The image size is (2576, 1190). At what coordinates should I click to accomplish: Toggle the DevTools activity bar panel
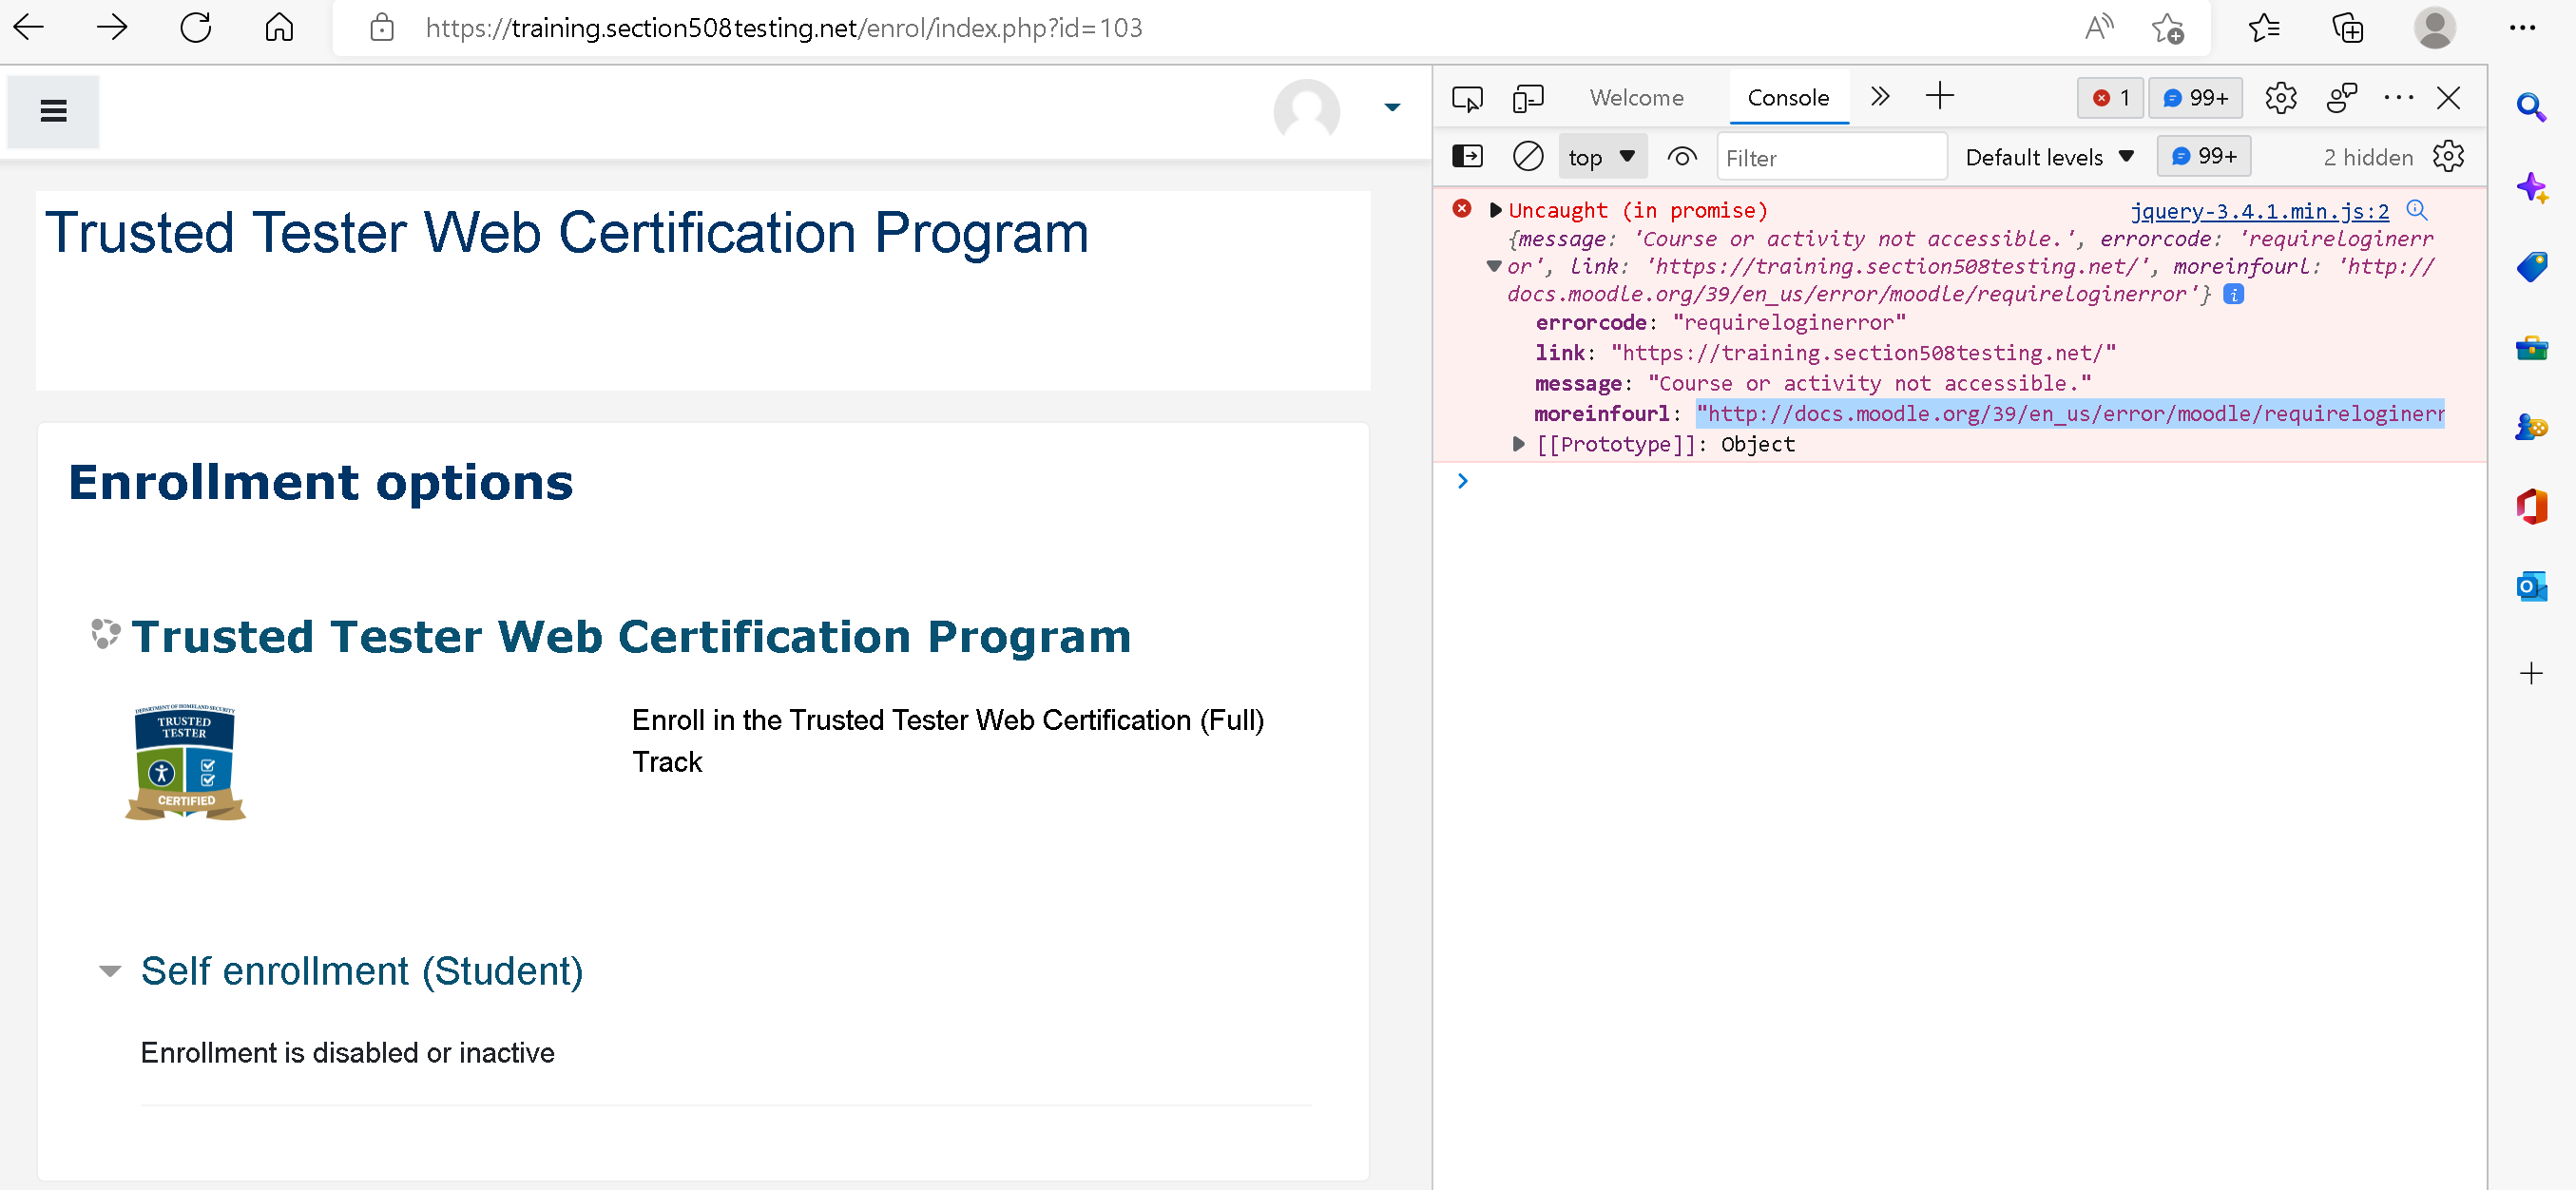click(1467, 156)
